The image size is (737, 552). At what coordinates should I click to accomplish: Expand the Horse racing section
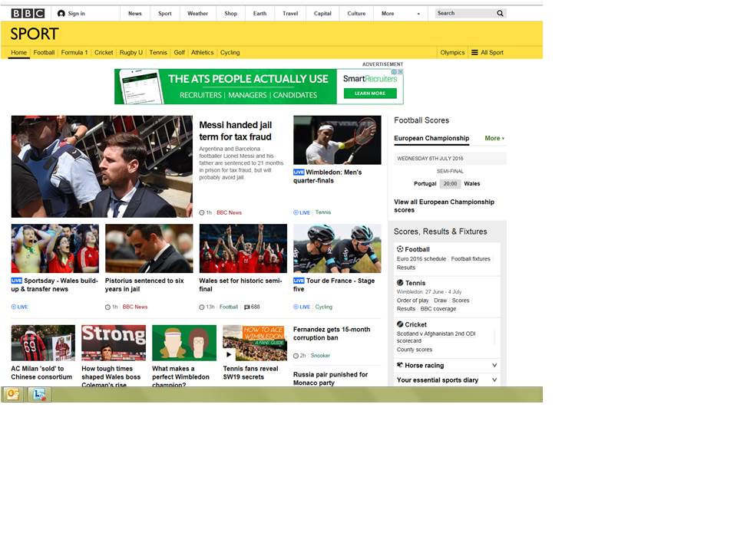click(x=494, y=366)
